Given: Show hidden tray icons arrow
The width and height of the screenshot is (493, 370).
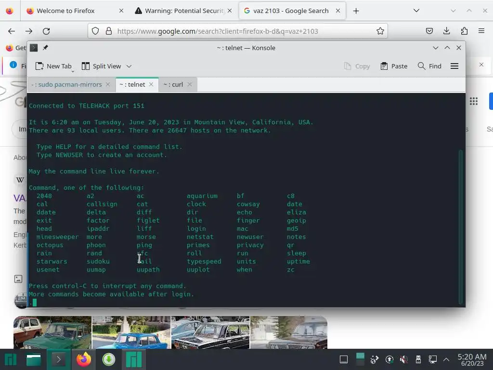Looking at the screenshot, I should [446, 359].
